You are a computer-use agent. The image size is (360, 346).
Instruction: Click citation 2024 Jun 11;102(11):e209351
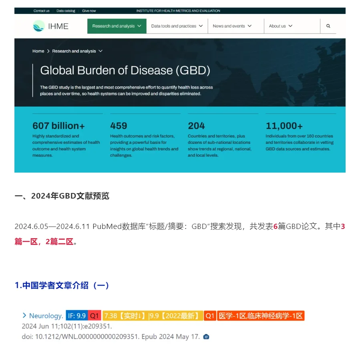pyautogui.click(x=67, y=326)
